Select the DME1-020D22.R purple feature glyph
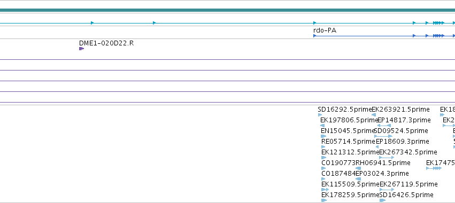The image size is (455, 203). (x=82, y=49)
